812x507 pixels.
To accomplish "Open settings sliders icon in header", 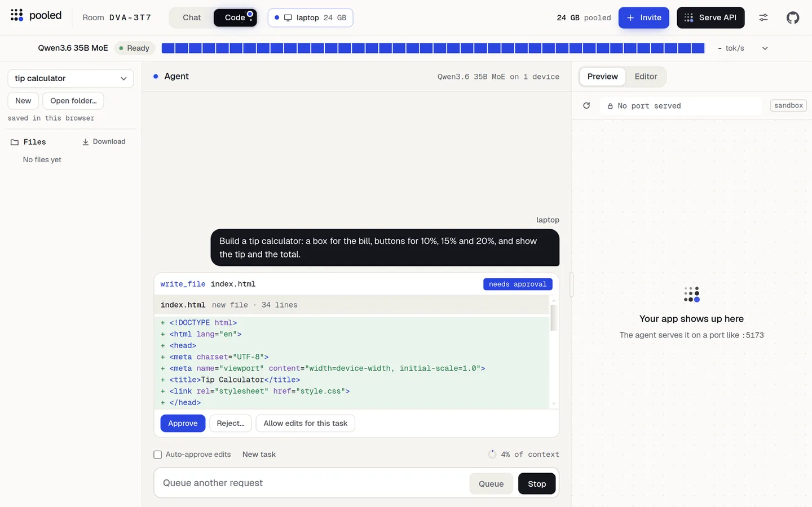I will point(764,17).
